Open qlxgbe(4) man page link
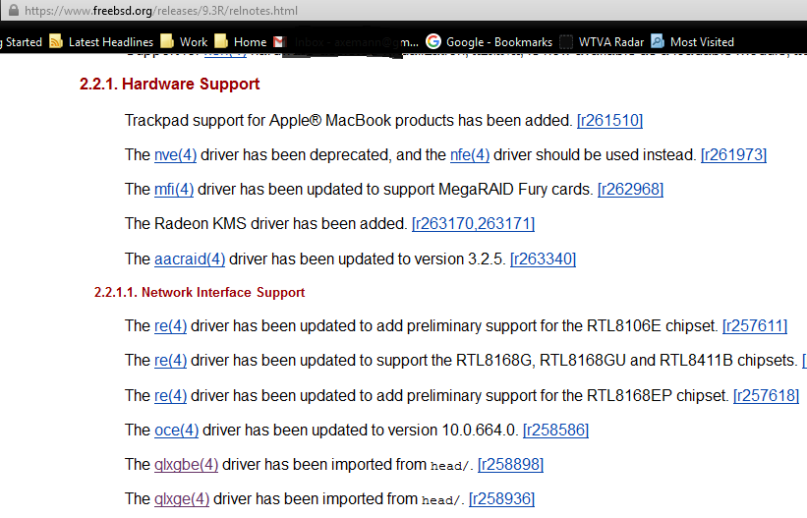This screenshot has height=518, width=807. [x=187, y=465]
